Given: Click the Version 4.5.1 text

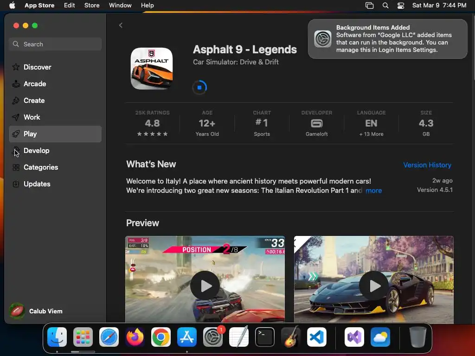Looking at the screenshot, I should click(435, 190).
